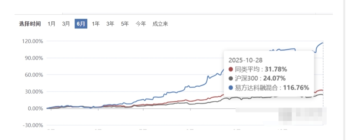Click the vertical scrollbar on right edge

pyautogui.click(x=345, y=70)
